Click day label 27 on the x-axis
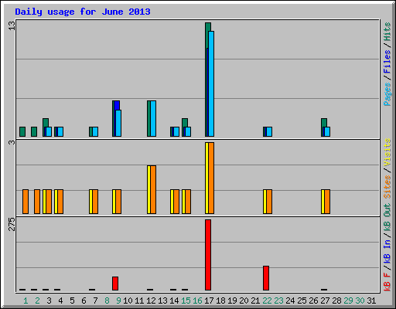Image resolution: width=396 pixels, height=309 pixels. click(325, 301)
